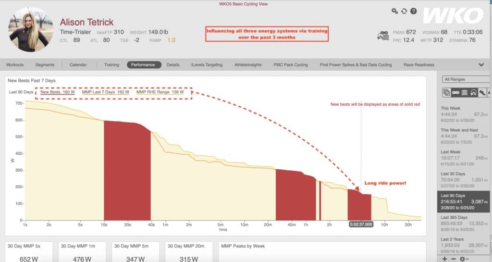Select the Last 365 Days range
The width and height of the screenshot is (492, 262).
(x=464, y=224)
